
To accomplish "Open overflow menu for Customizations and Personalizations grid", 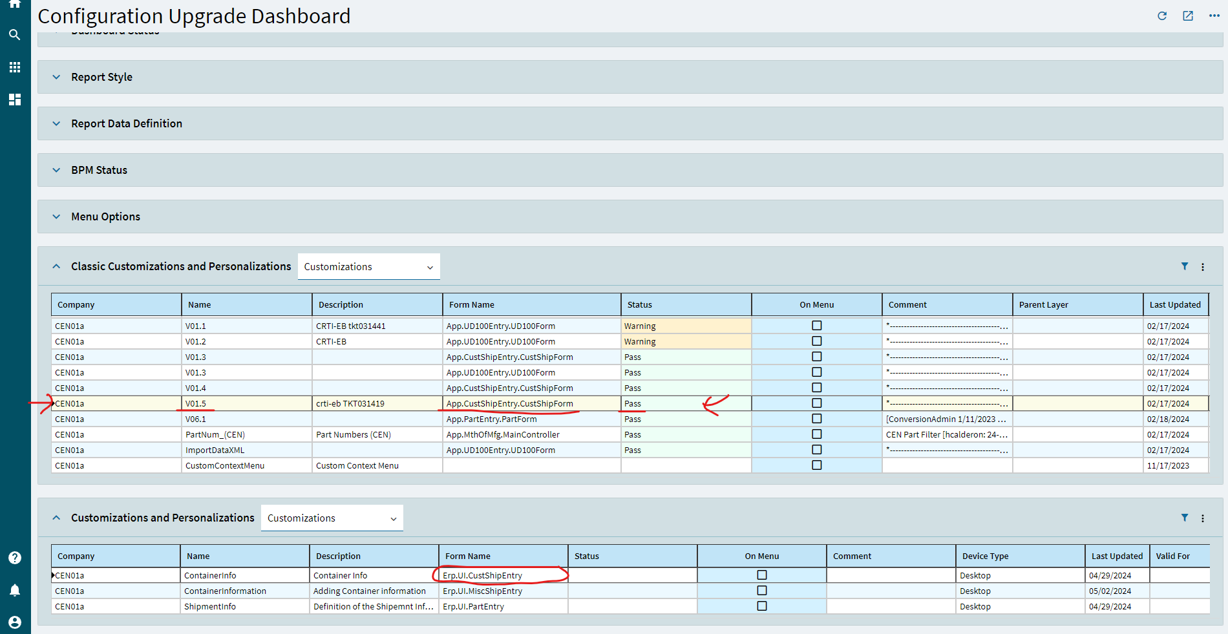I will click(x=1203, y=518).
